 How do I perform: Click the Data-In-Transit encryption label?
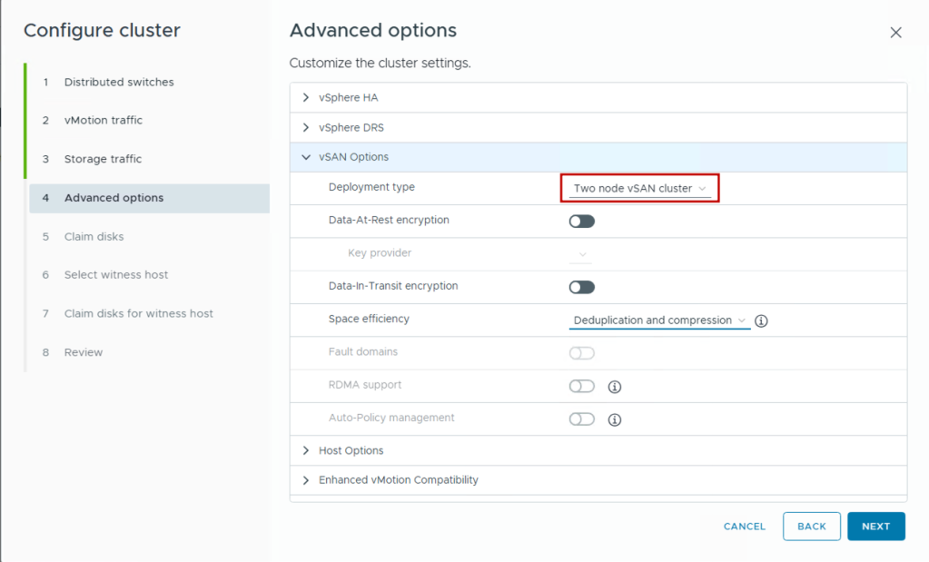393,286
